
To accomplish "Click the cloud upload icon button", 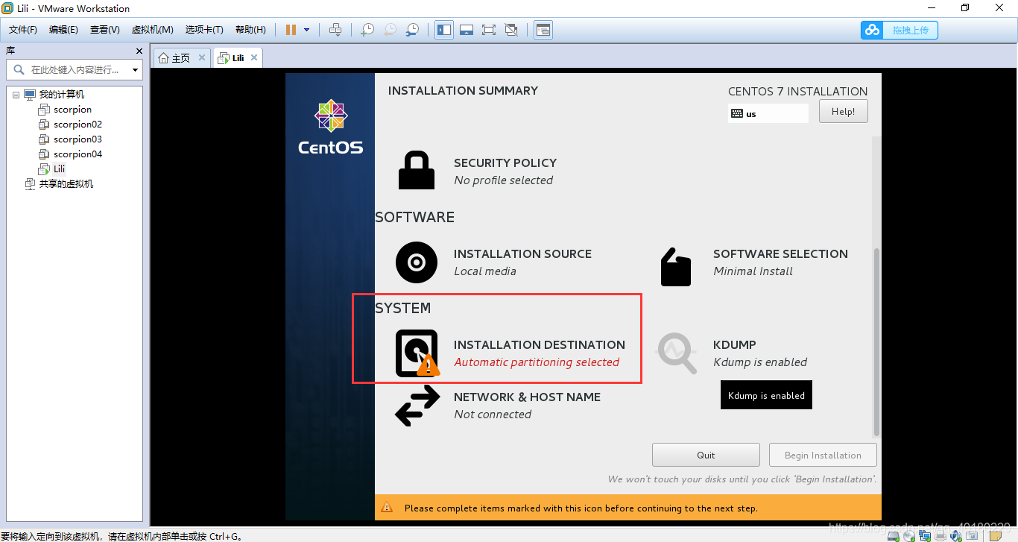I will [900, 30].
